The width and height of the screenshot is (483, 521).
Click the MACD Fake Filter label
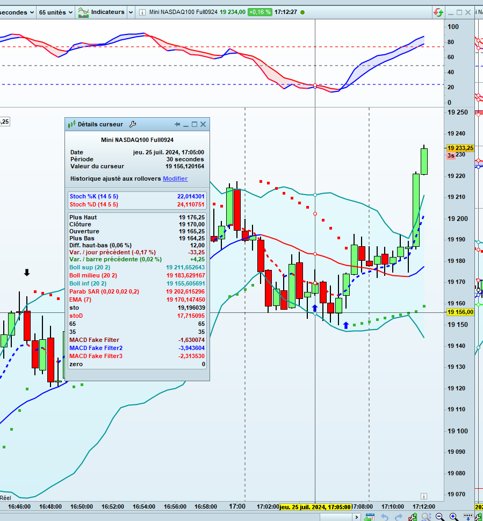point(94,340)
